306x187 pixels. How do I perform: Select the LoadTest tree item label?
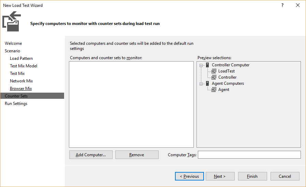[227, 71]
